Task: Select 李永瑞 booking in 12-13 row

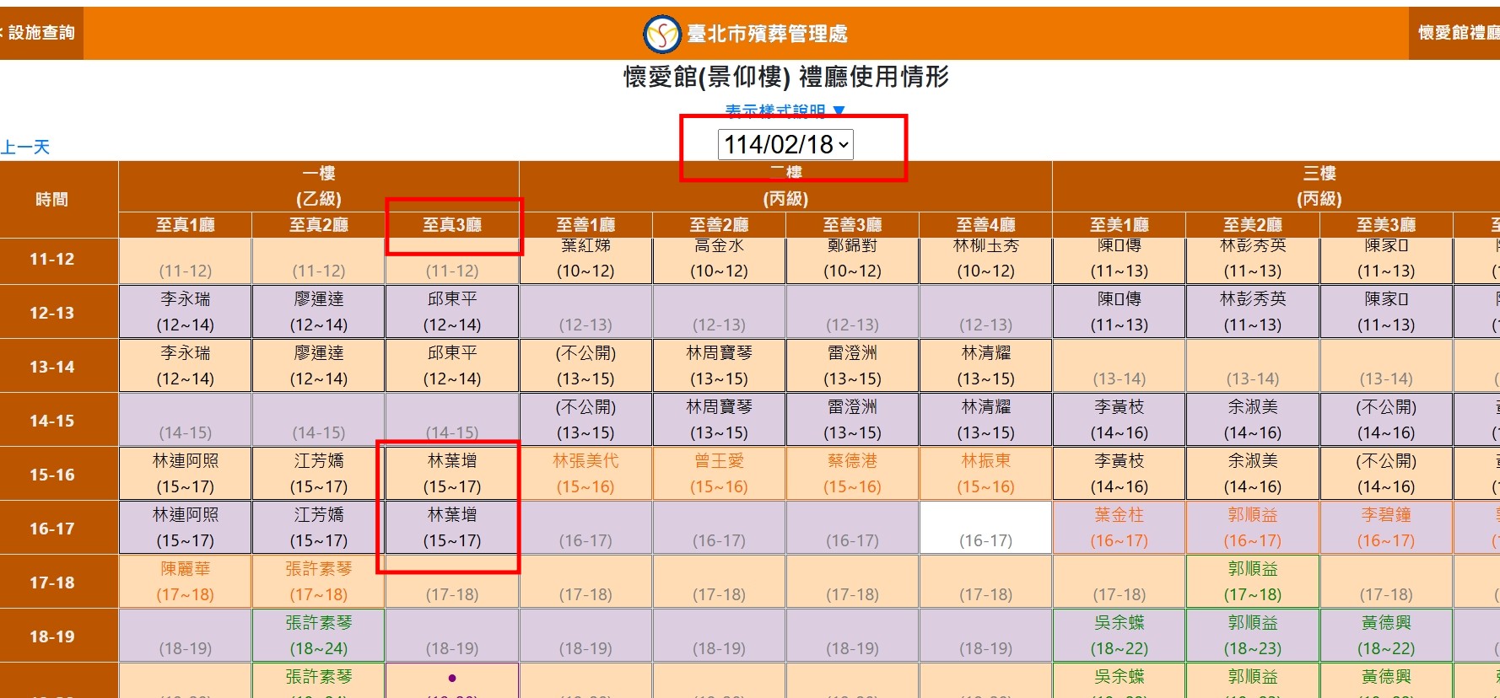Action: [x=186, y=312]
